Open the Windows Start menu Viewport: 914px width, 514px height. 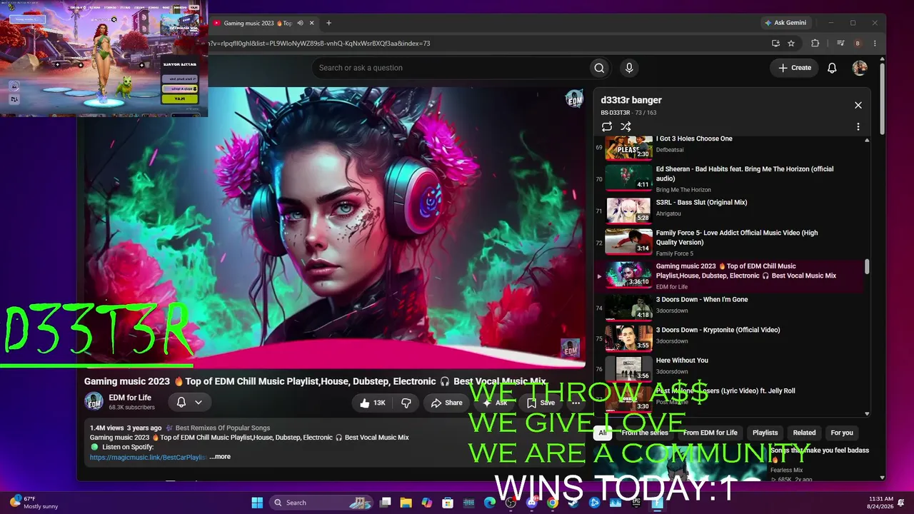pos(257,503)
